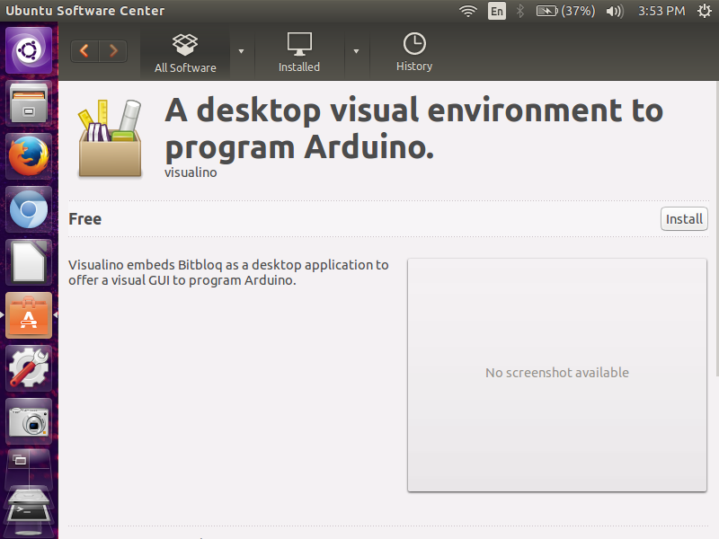Open the battery indicator showing 37%

pyautogui.click(x=565, y=11)
